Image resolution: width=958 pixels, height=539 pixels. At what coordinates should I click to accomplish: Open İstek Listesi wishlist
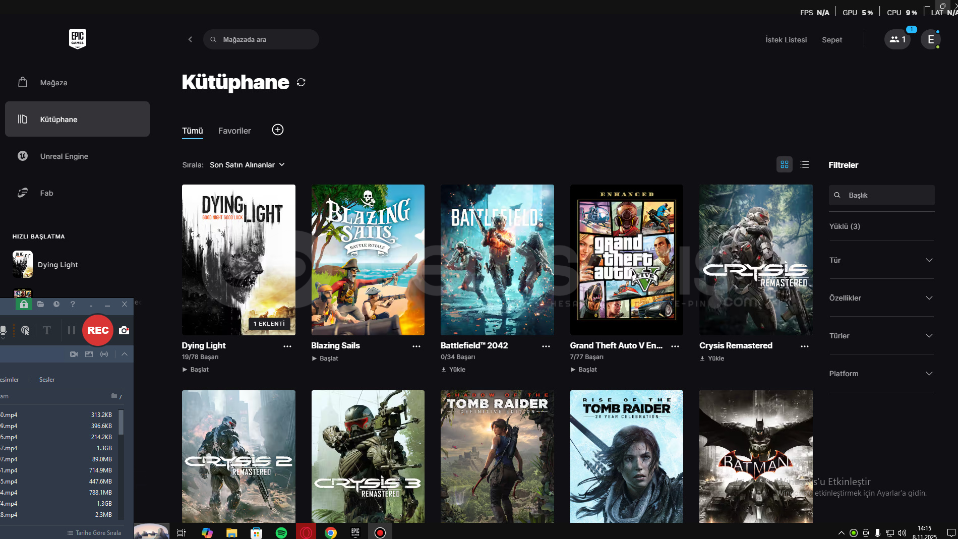(786, 40)
